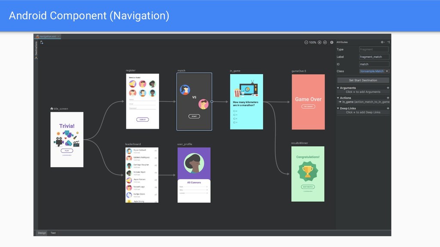Select the match destination thumbnail
440x247 pixels.
[194, 102]
